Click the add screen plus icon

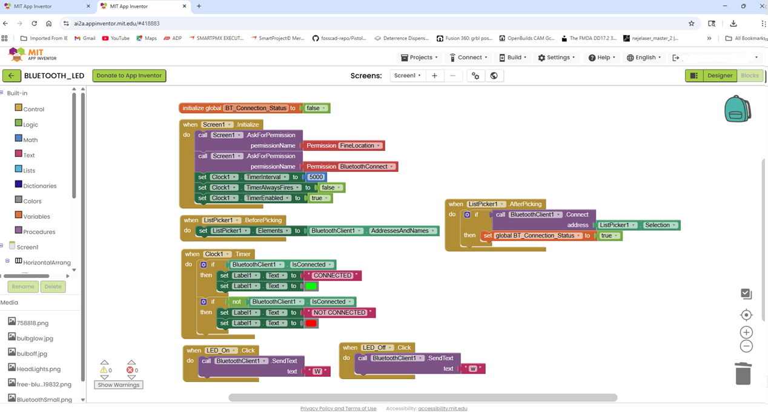point(434,76)
